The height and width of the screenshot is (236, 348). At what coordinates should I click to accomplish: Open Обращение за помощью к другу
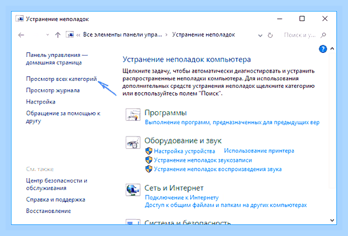(x=63, y=117)
